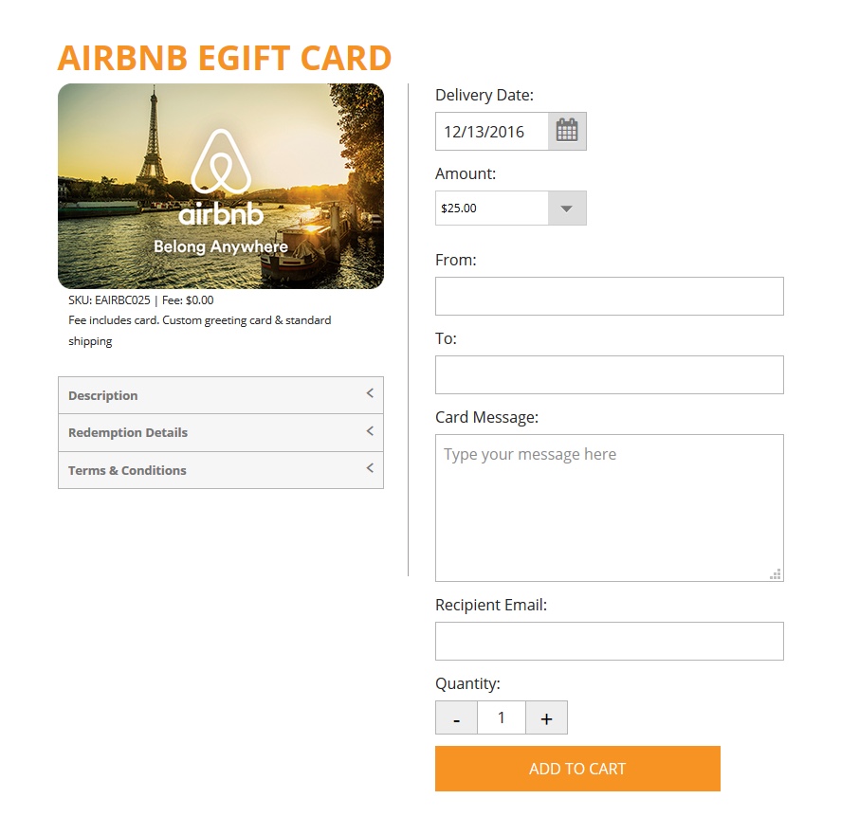
Task: Expand the Redemption Details section
Action: coord(220,431)
